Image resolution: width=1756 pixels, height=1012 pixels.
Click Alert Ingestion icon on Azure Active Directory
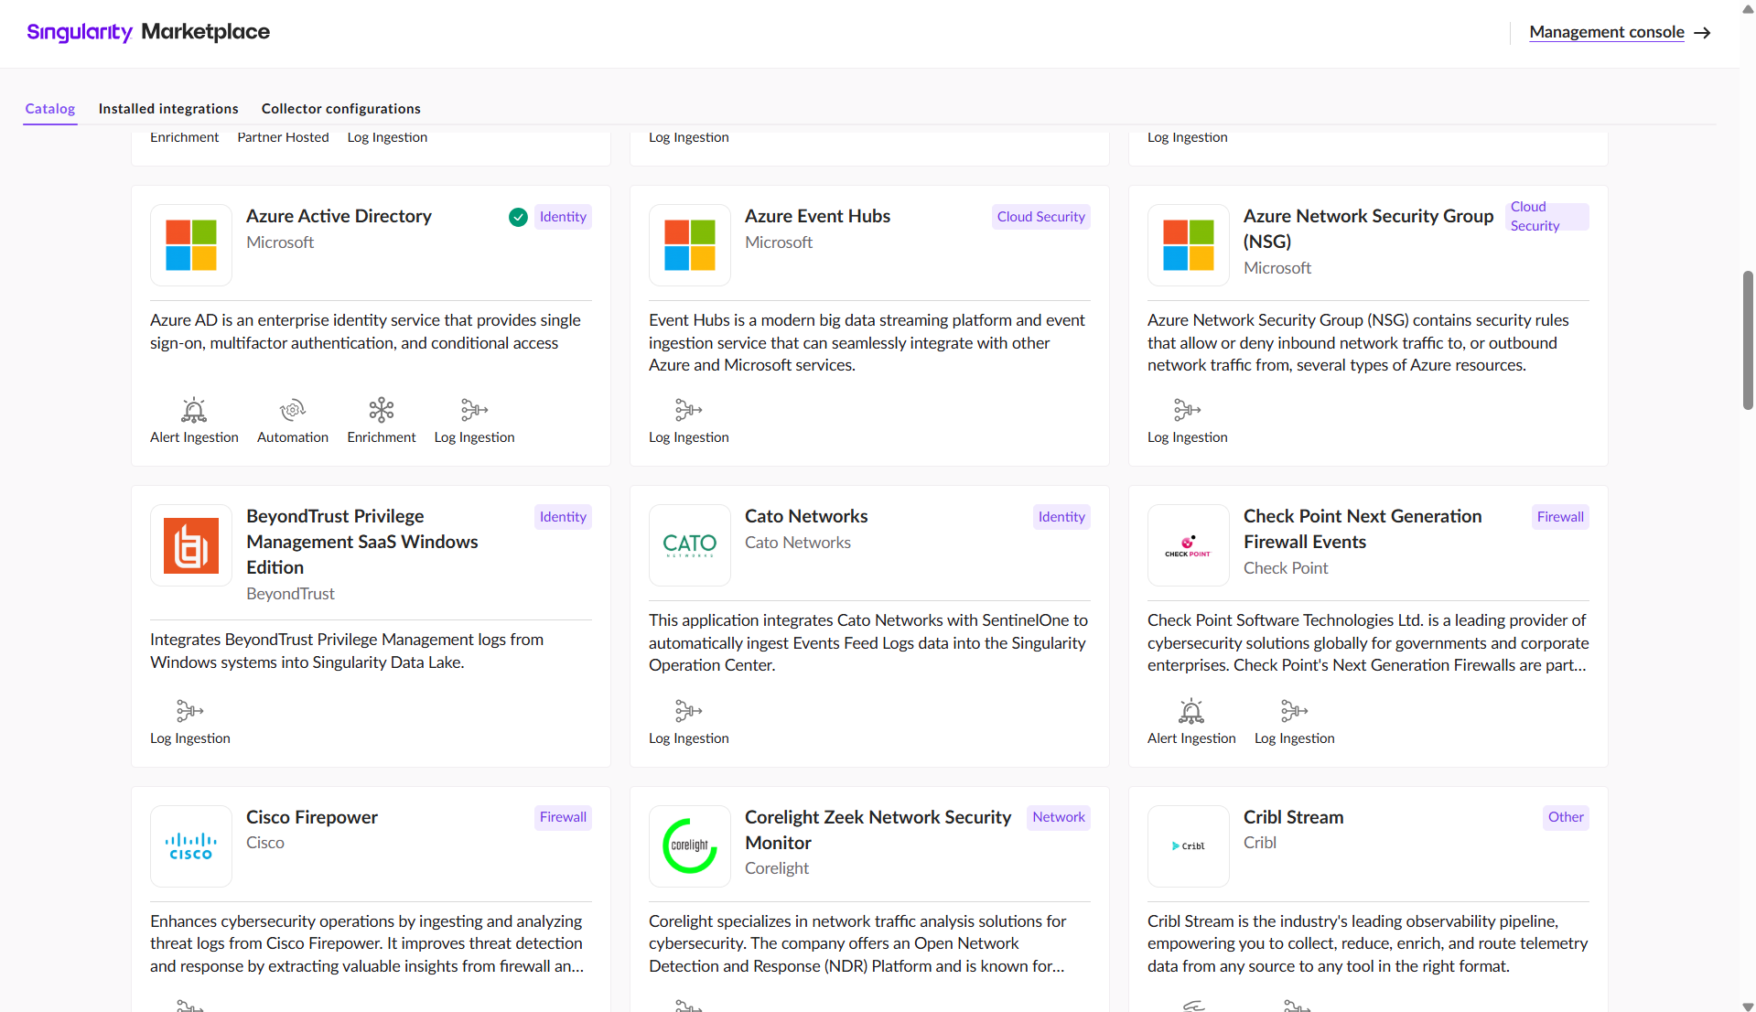pos(194,409)
